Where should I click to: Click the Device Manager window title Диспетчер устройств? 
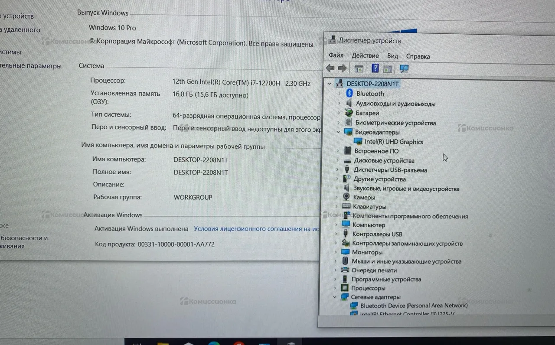[x=370, y=41]
